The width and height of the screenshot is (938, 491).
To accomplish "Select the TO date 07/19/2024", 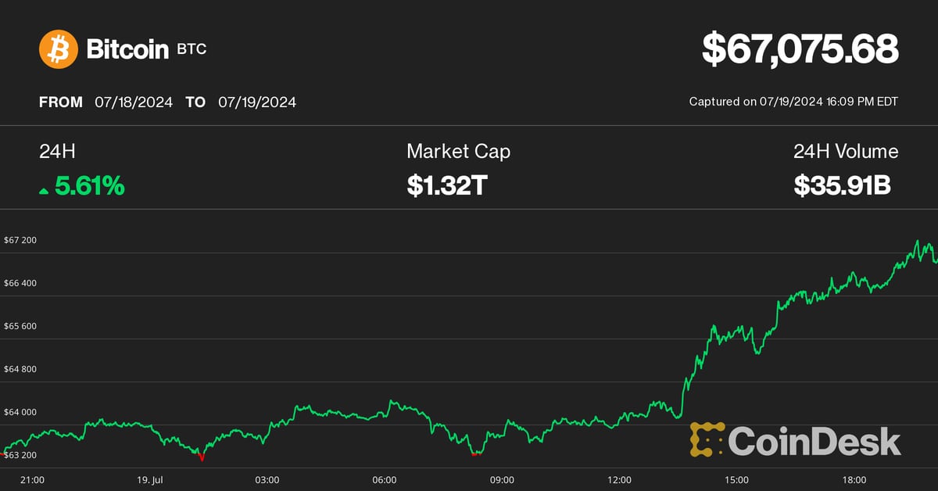I will [x=257, y=102].
